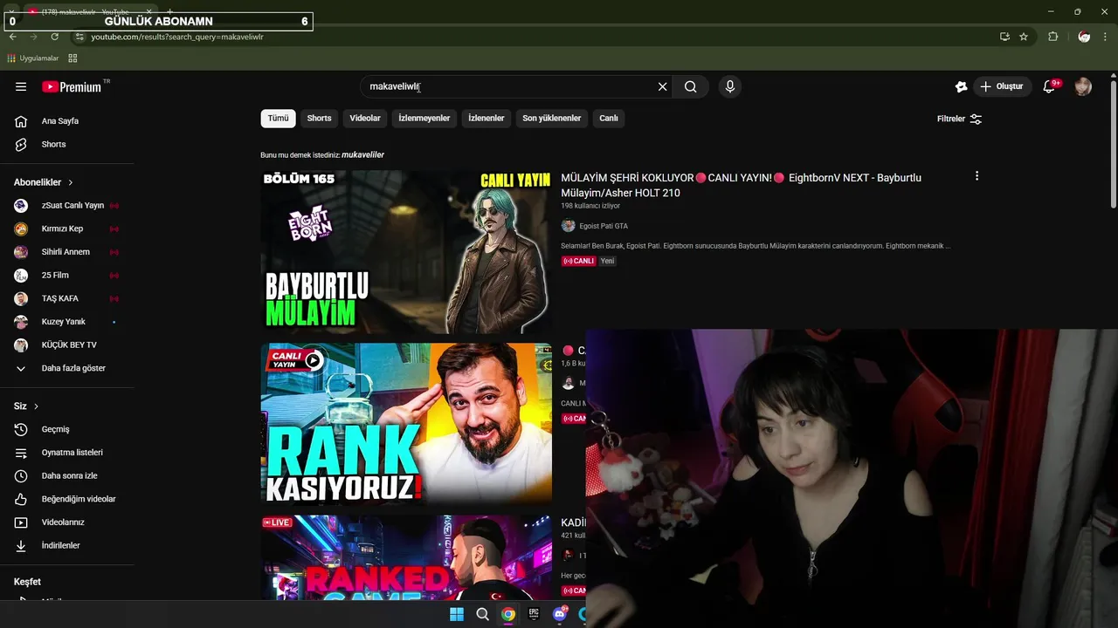Screen dimensions: 1118x628
Task: Open Chrome three-dot menu
Action: click(1106, 37)
